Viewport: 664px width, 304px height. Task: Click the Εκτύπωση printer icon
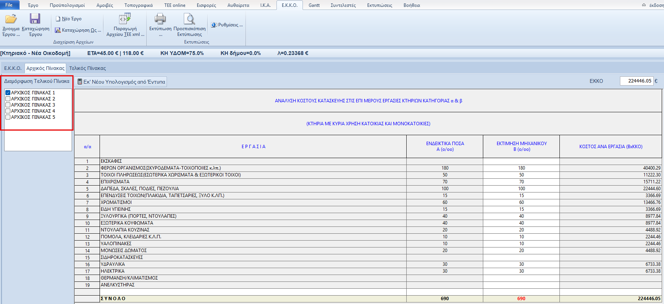click(160, 19)
